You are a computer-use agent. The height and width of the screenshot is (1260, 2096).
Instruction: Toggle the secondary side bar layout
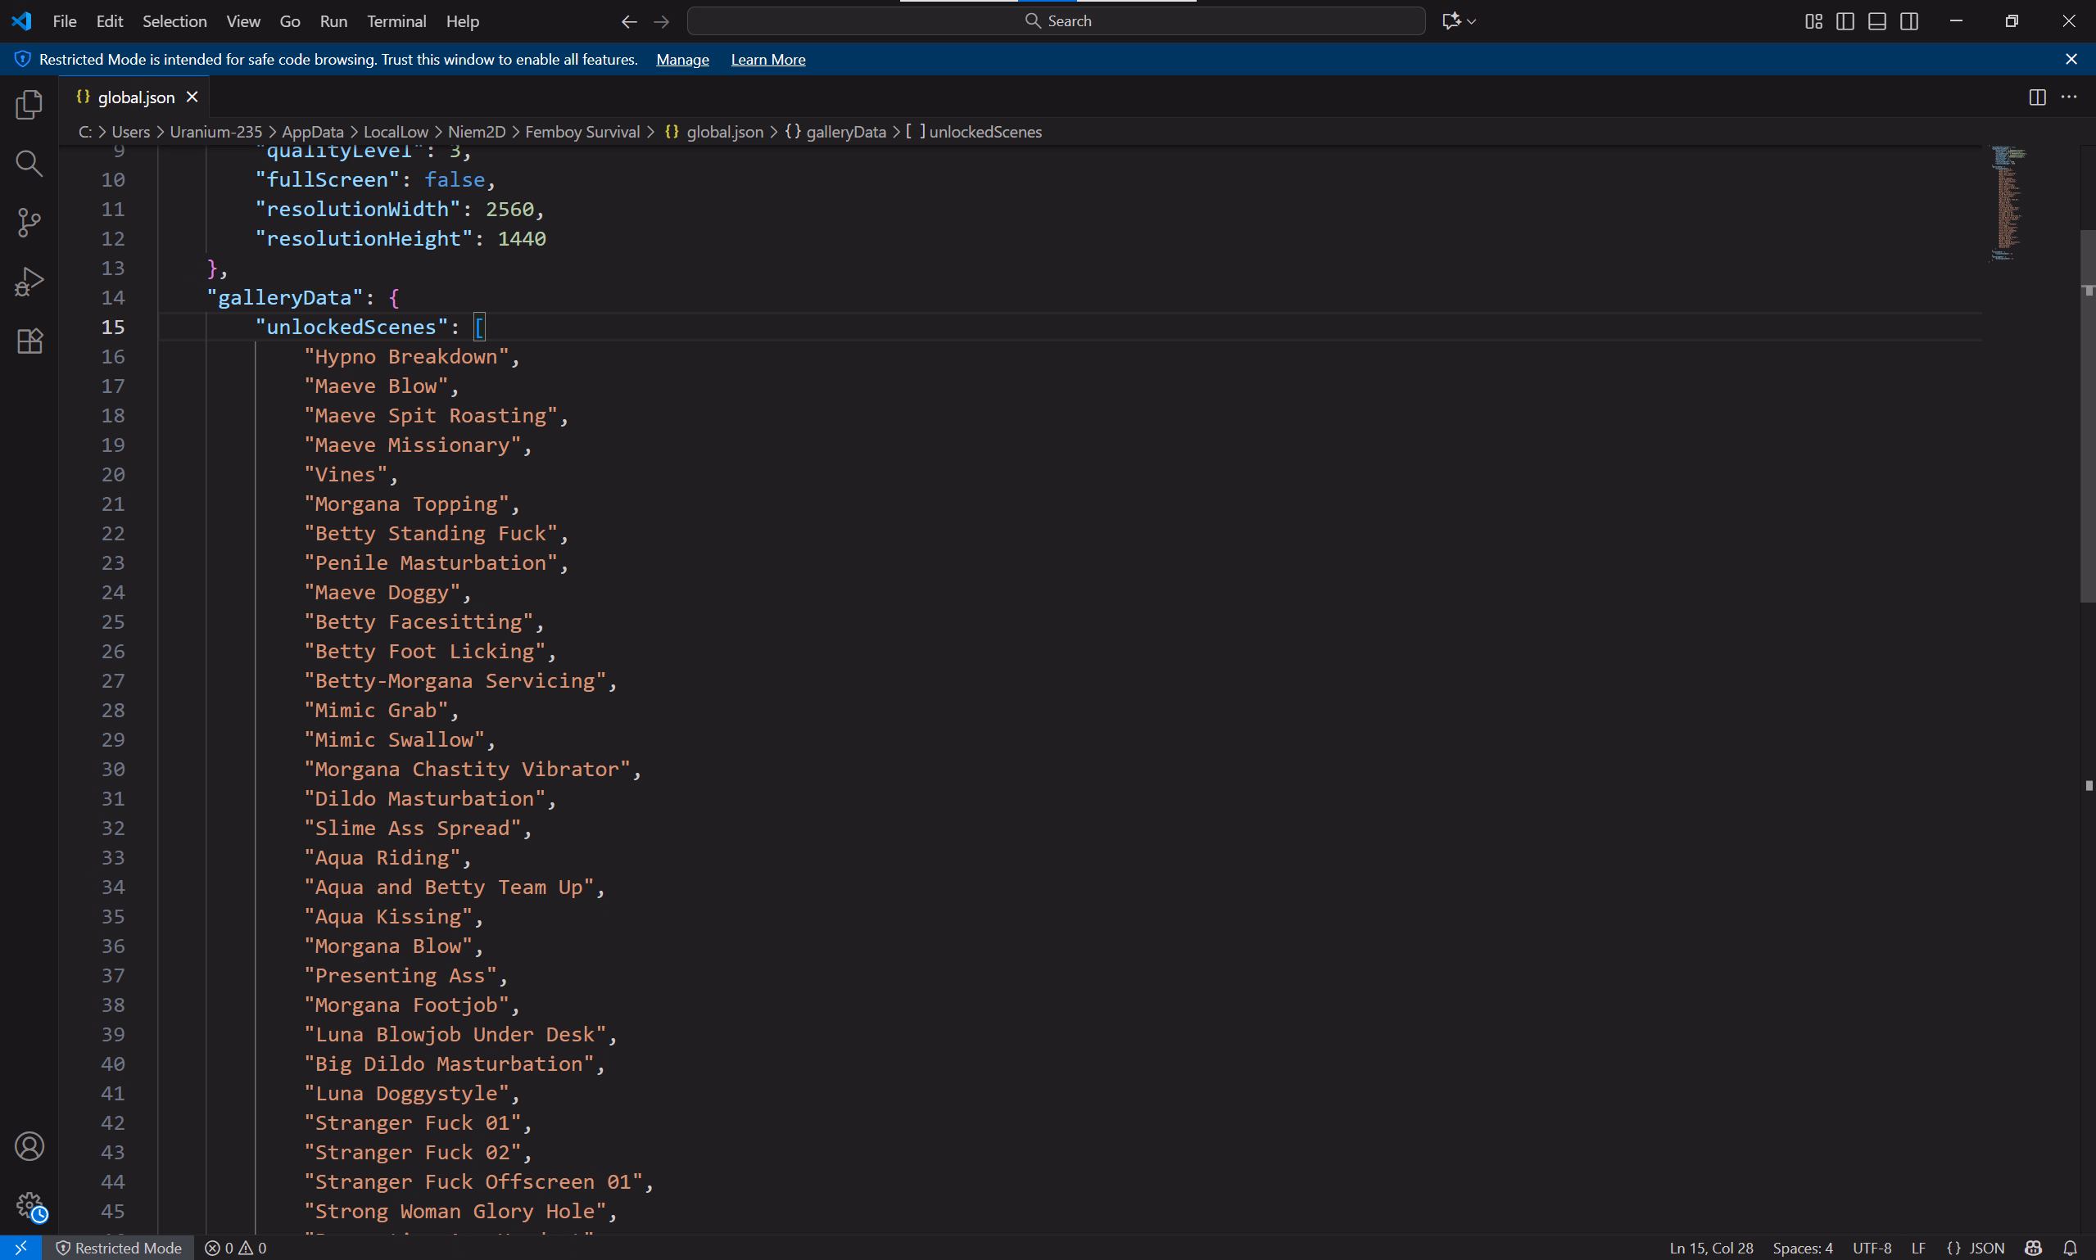point(1909,21)
